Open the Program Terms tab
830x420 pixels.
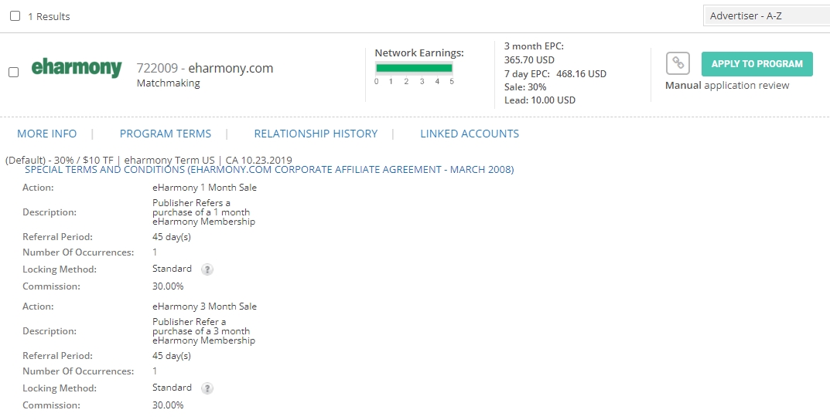(x=166, y=134)
